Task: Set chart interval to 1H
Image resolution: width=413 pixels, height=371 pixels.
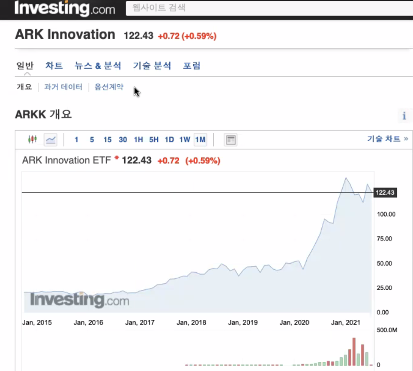Action: click(138, 139)
